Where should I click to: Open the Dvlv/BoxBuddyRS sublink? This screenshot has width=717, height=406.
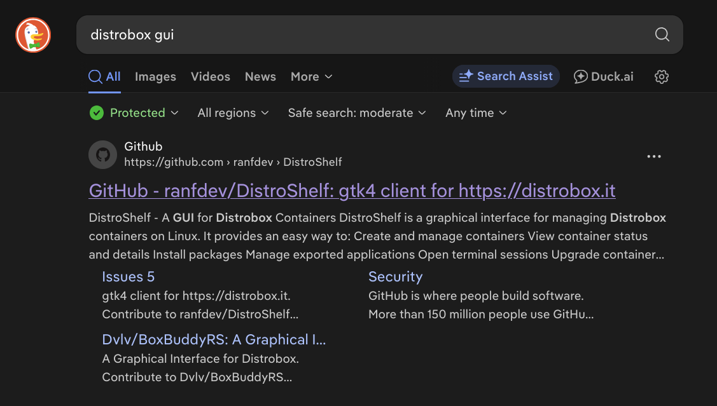point(214,339)
